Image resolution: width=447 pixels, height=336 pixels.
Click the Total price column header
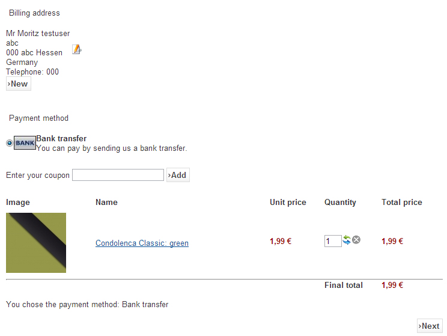[x=402, y=202]
